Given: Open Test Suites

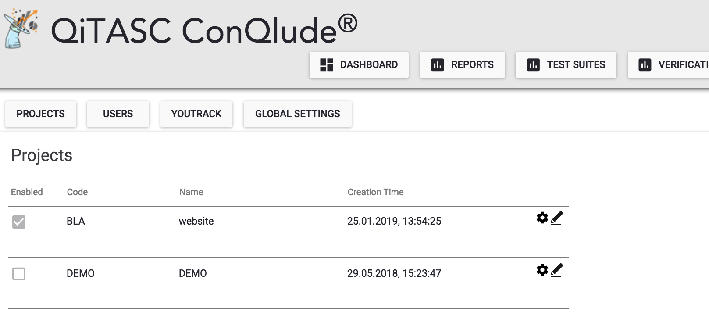Looking at the screenshot, I should tap(566, 65).
